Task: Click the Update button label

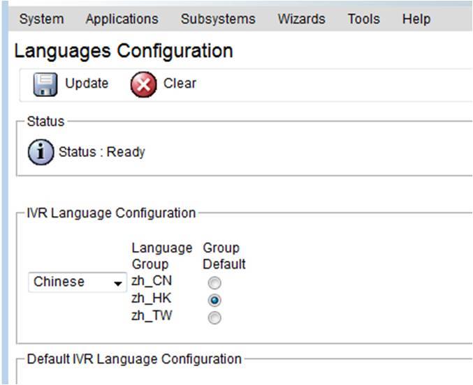Action: pyautogui.click(x=87, y=84)
